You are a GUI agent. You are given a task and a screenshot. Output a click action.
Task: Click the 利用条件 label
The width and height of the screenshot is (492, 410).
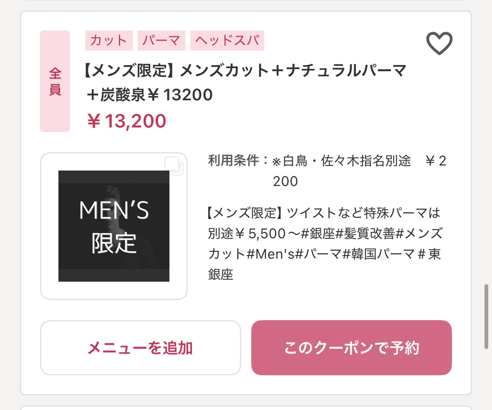[x=238, y=161]
